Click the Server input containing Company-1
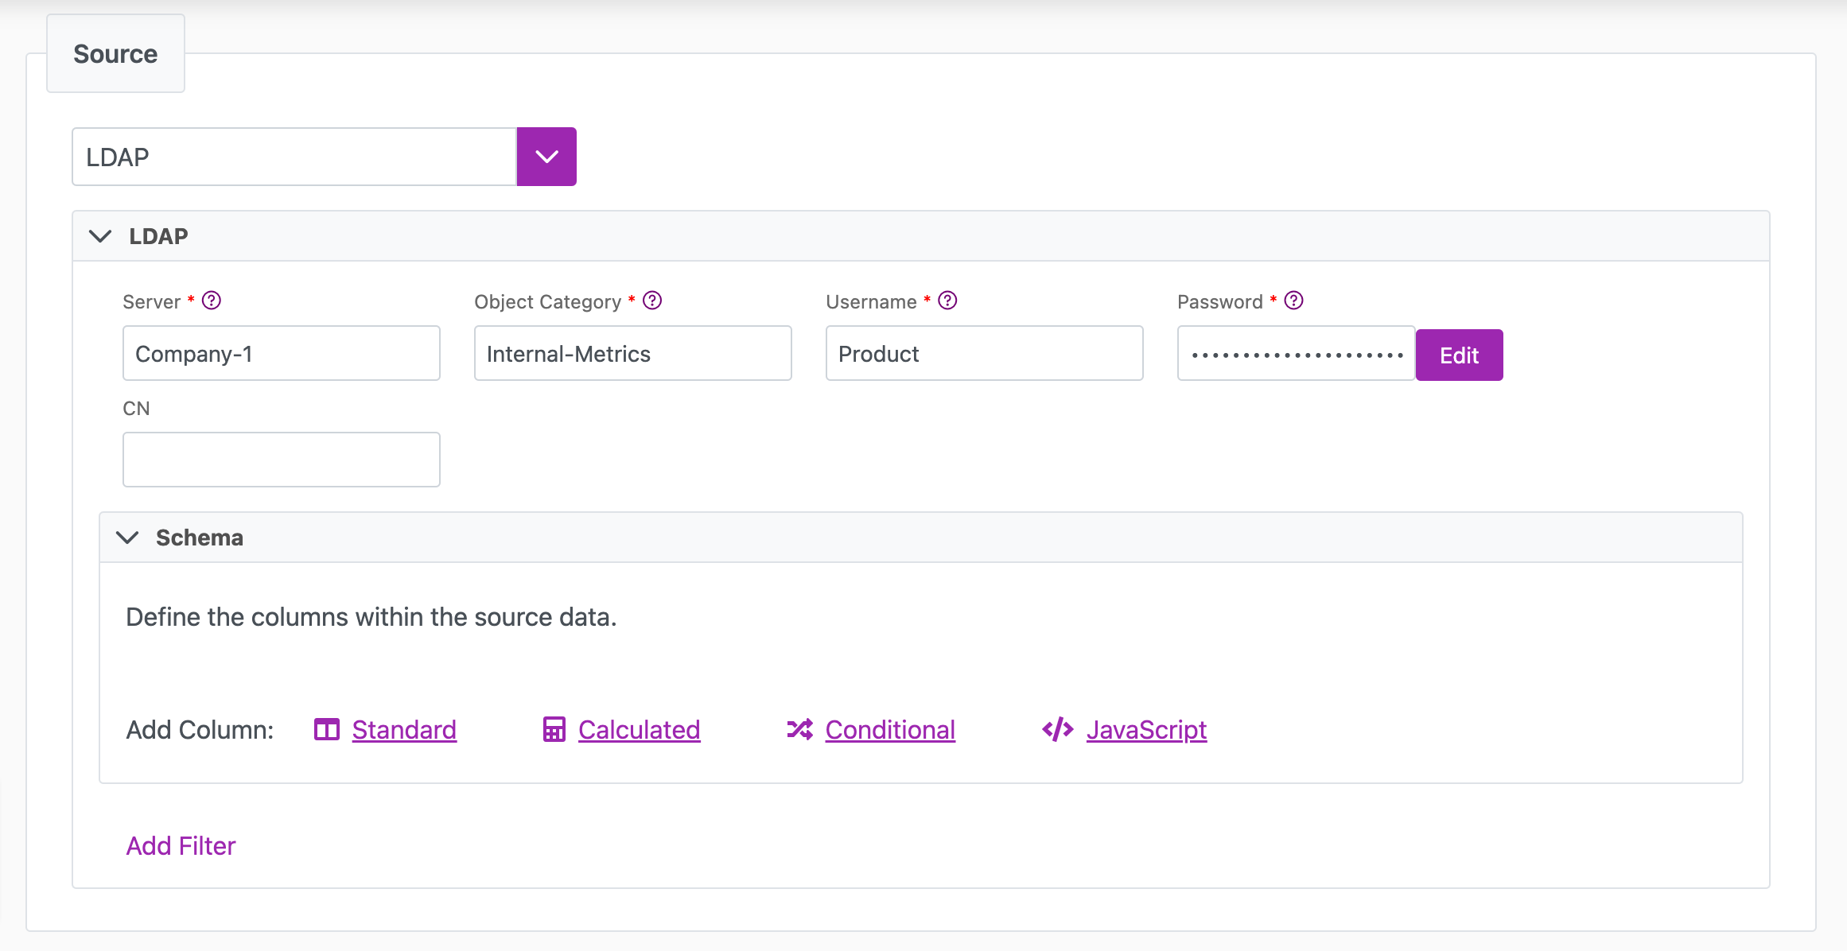1847x951 pixels. point(282,353)
